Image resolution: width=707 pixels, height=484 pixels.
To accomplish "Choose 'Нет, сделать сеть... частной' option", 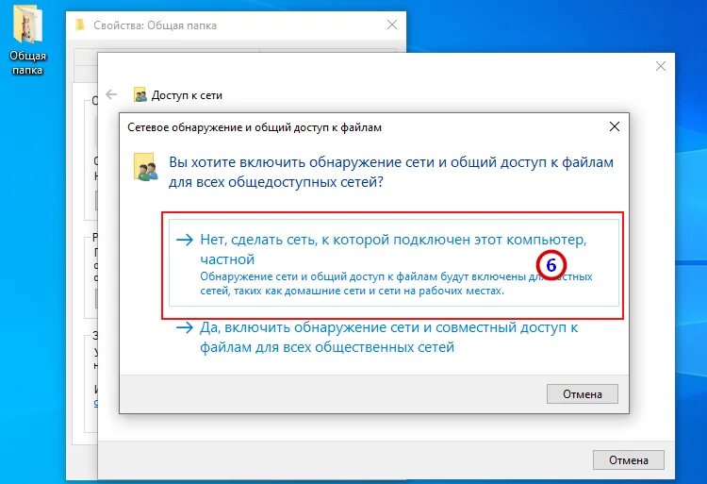I will click(394, 263).
